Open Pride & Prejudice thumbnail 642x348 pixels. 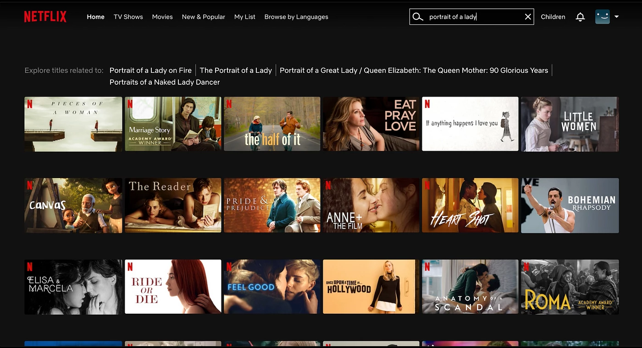tap(272, 206)
